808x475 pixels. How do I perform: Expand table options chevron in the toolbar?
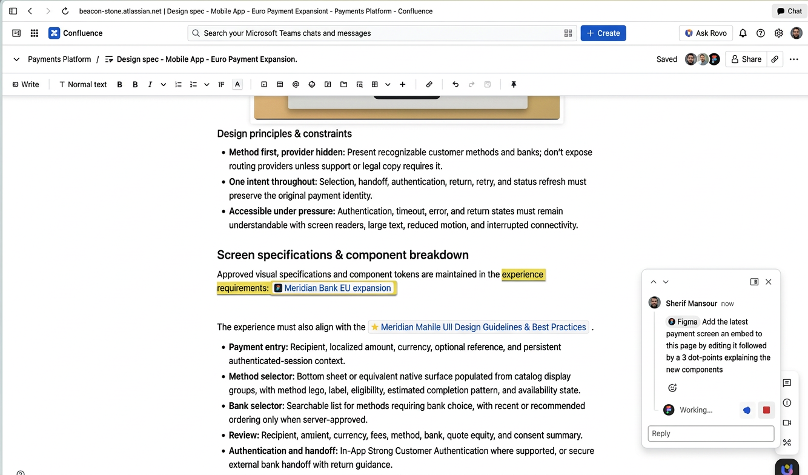(x=388, y=84)
